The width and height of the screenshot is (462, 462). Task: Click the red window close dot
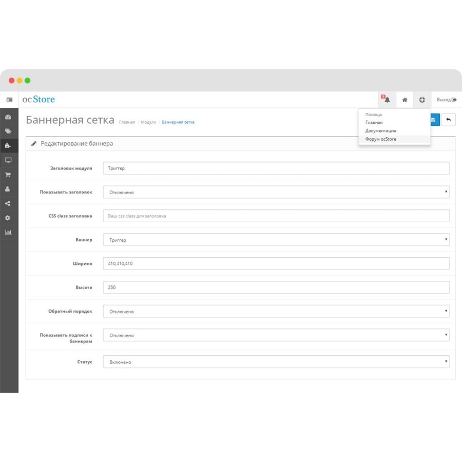pyautogui.click(x=11, y=81)
